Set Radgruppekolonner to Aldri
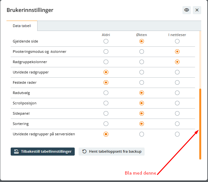 [106, 62]
